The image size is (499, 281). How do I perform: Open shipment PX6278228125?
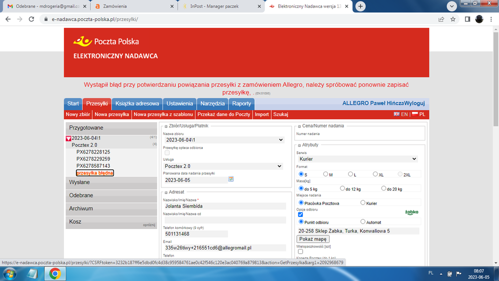93,152
